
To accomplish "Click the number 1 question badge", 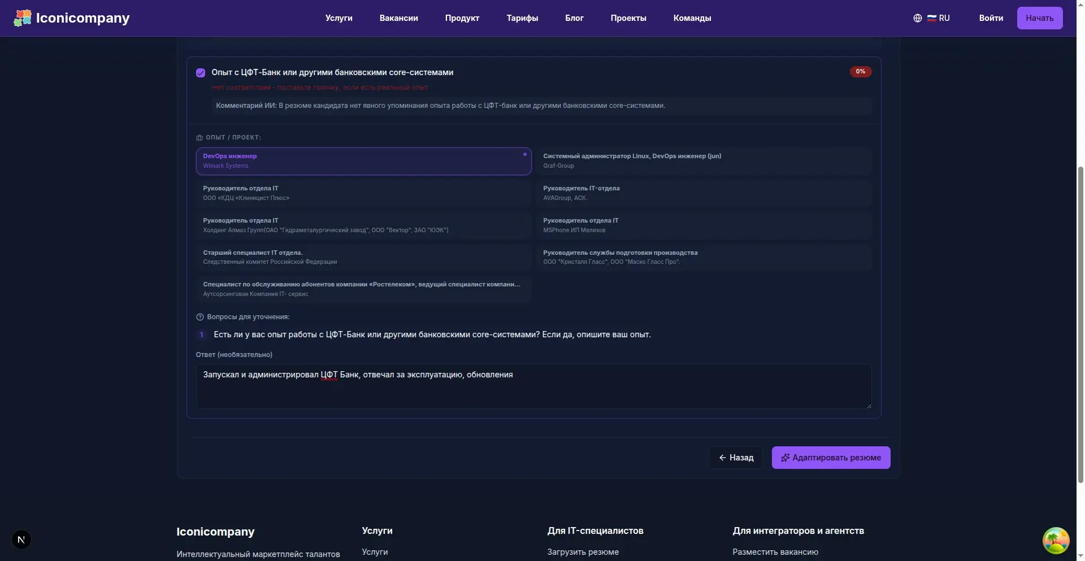I will coord(202,335).
